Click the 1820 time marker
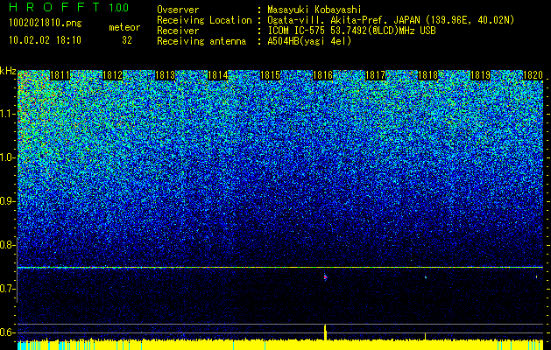 pos(533,75)
